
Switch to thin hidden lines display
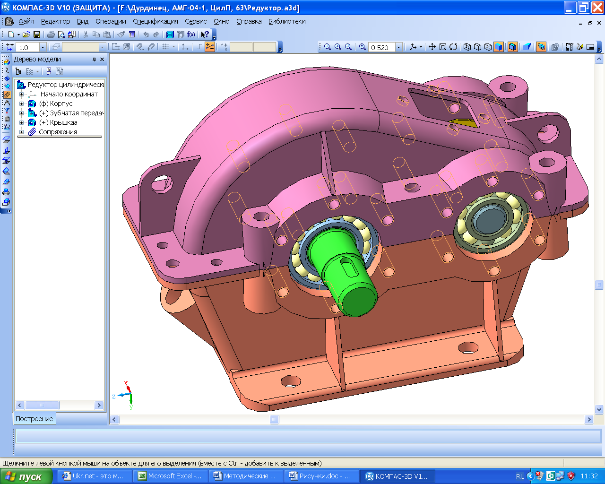(488, 47)
